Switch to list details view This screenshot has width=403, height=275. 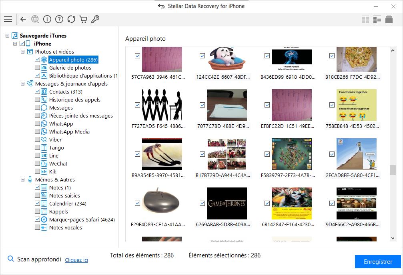[377, 20]
